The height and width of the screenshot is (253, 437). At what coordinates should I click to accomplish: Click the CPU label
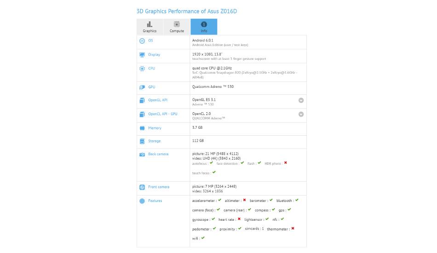tap(152, 69)
